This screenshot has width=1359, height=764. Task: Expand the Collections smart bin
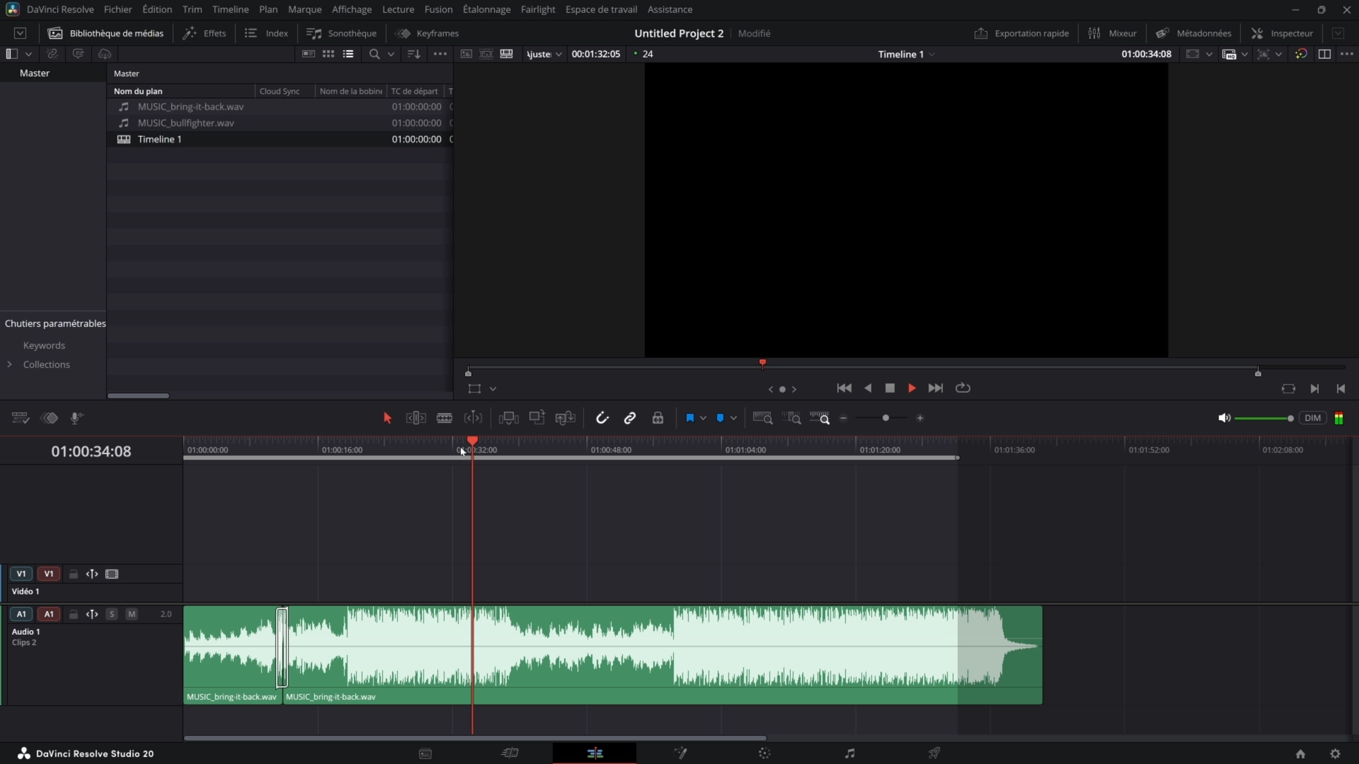point(10,364)
